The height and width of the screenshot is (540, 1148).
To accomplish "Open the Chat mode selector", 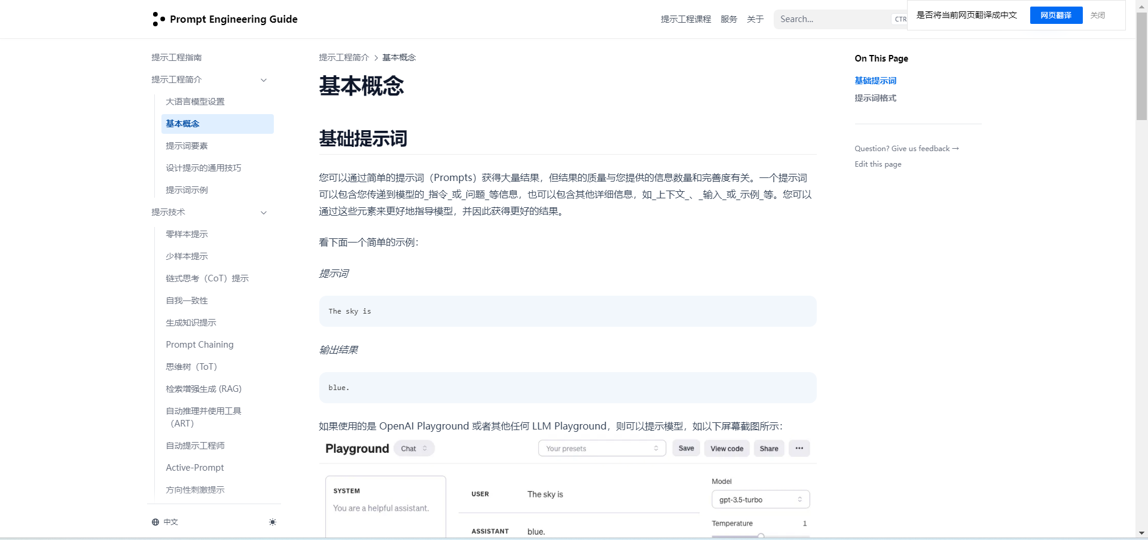I will 414,449.
